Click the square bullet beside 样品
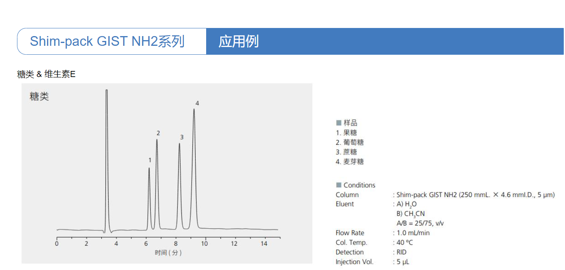The width and height of the screenshot is (565, 270). coord(339,123)
